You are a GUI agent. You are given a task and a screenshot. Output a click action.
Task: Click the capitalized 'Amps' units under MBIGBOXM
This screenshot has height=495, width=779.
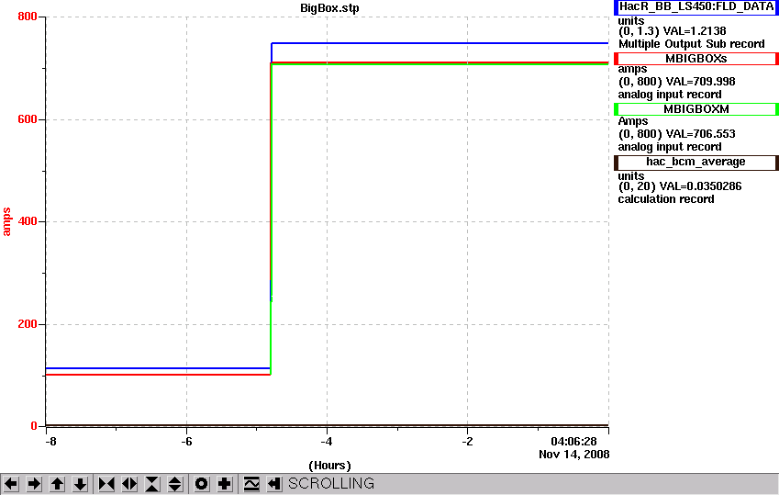pos(633,121)
